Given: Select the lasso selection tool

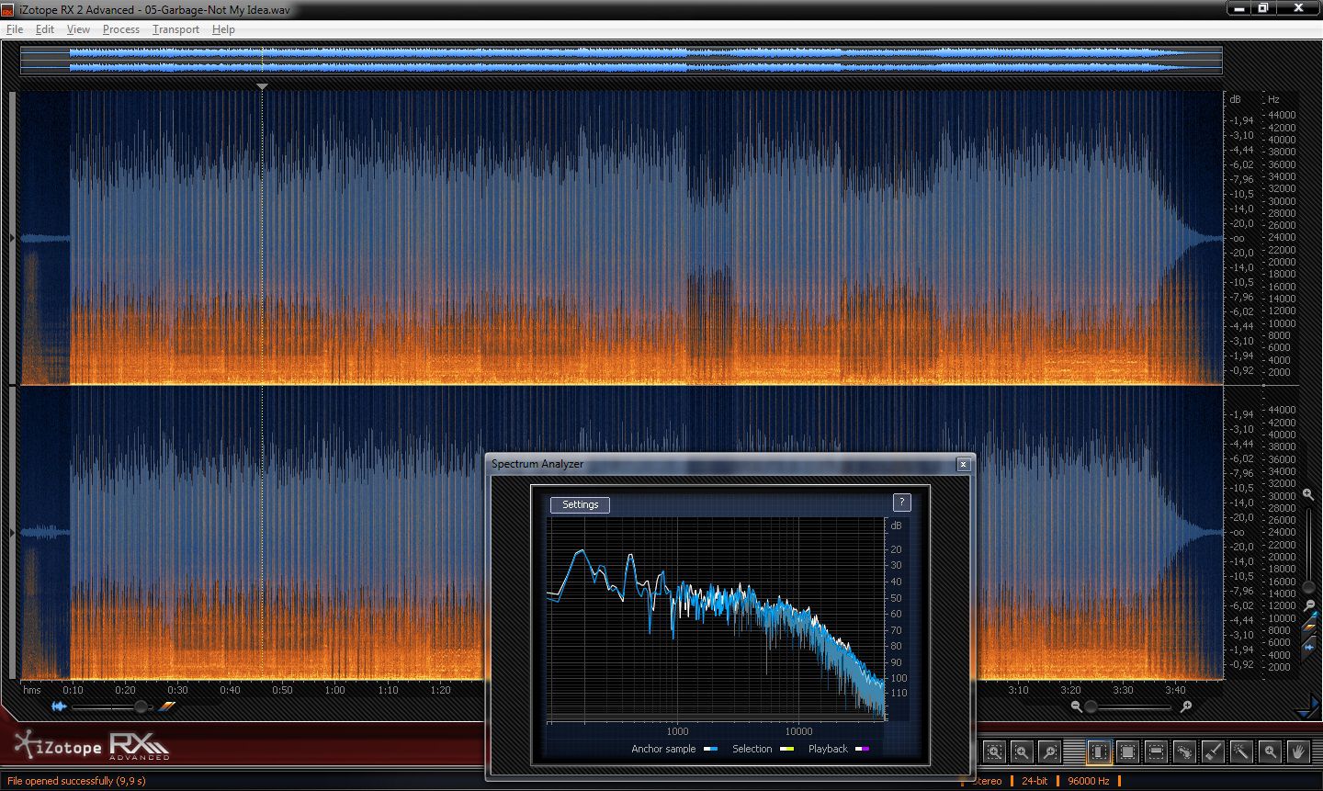Looking at the screenshot, I should pos(1185,751).
